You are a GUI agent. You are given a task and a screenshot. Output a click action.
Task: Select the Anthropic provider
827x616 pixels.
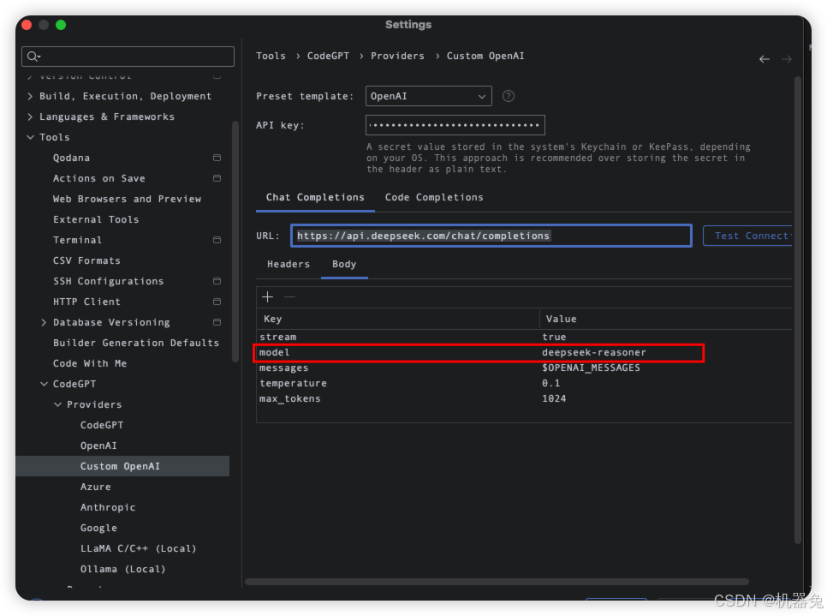[x=108, y=508]
